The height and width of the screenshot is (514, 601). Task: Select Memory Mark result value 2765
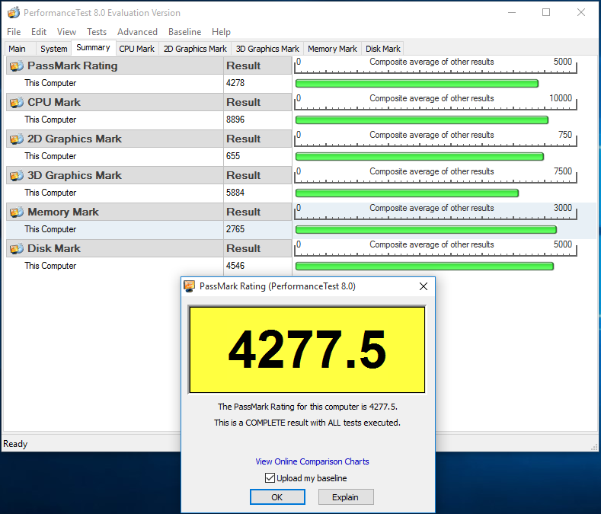click(x=235, y=229)
